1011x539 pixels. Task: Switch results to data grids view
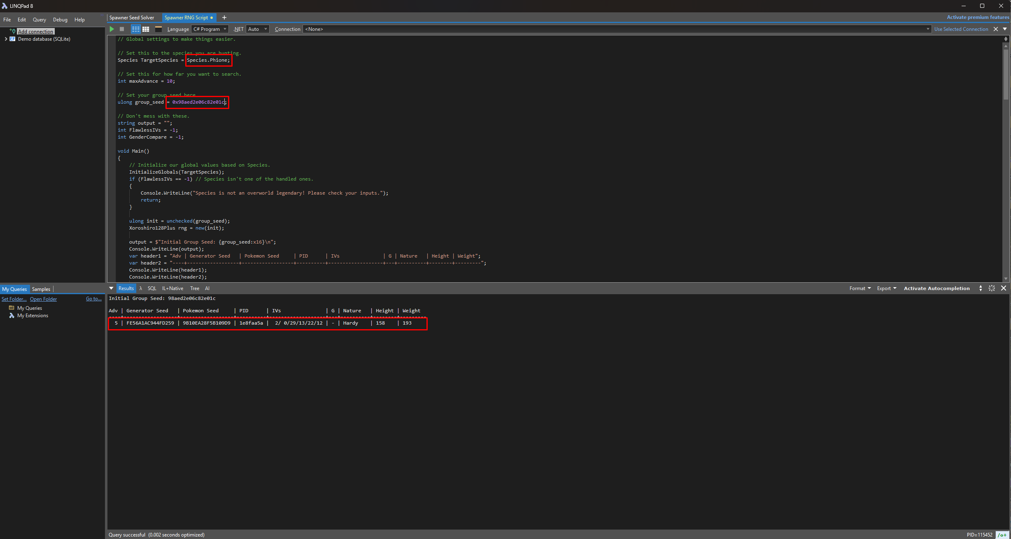click(x=146, y=29)
